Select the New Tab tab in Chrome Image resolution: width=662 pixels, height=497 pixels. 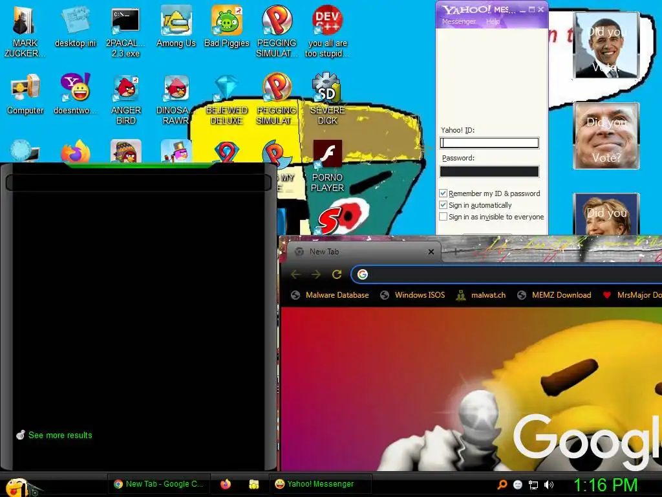tap(363, 252)
